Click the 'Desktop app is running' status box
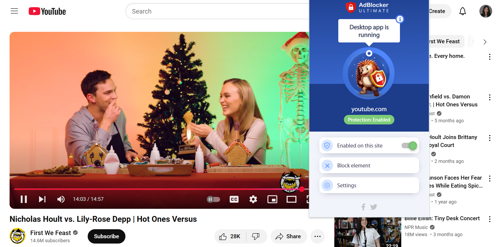Viewport: 498px width, 247px height. coord(369,31)
